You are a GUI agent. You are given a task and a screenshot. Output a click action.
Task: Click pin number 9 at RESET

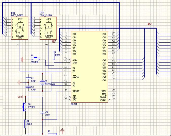(66, 90)
